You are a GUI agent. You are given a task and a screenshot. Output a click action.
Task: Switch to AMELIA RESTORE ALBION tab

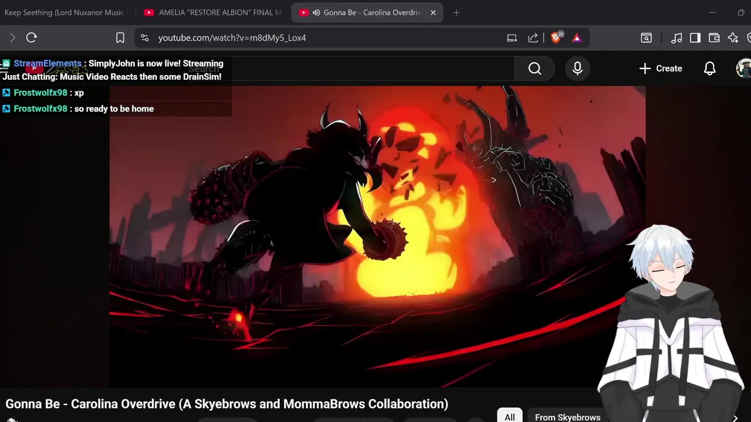click(x=212, y=12)
